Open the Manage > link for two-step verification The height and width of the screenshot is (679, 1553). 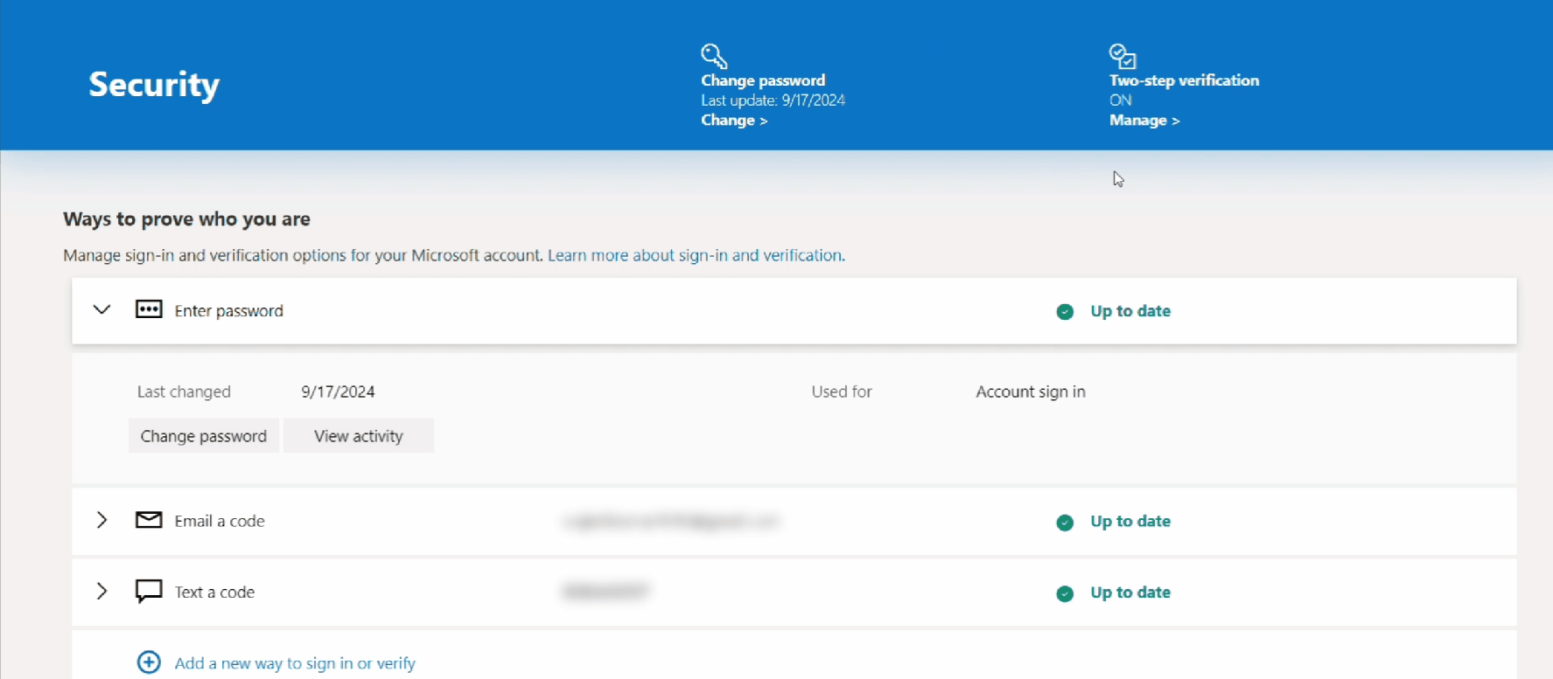pos(1144,121)
